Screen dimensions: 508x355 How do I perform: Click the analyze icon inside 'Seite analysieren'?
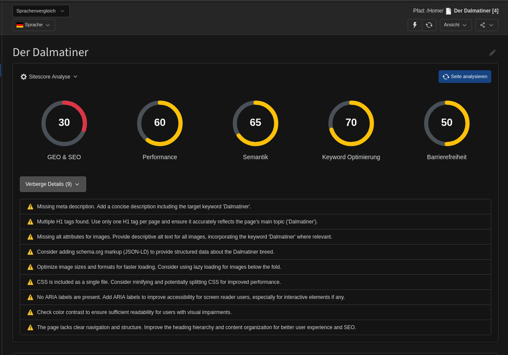[x=446, y=76]
